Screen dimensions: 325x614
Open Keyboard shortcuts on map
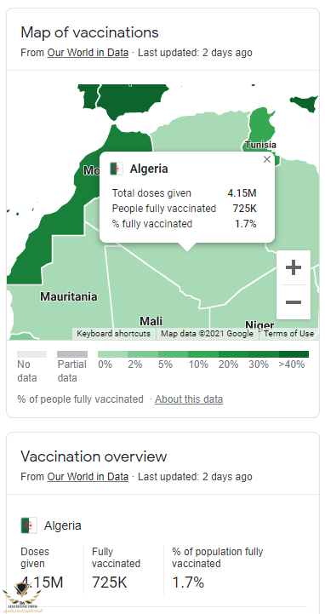(x=113, y=334)
